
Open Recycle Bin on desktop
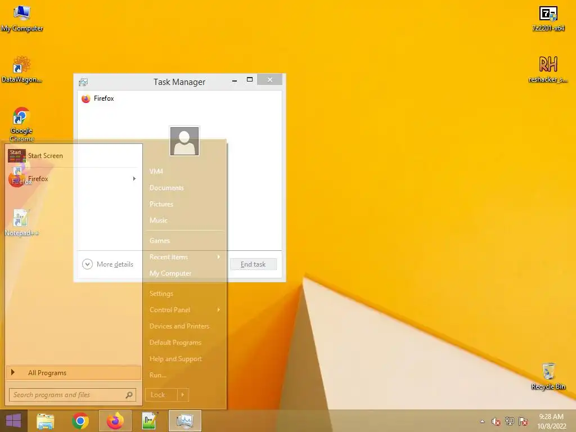[548, 376]
